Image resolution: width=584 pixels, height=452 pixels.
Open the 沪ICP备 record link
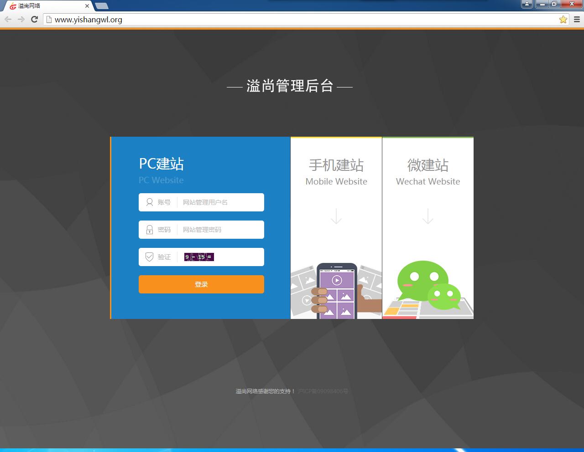(x=323, y=391)
